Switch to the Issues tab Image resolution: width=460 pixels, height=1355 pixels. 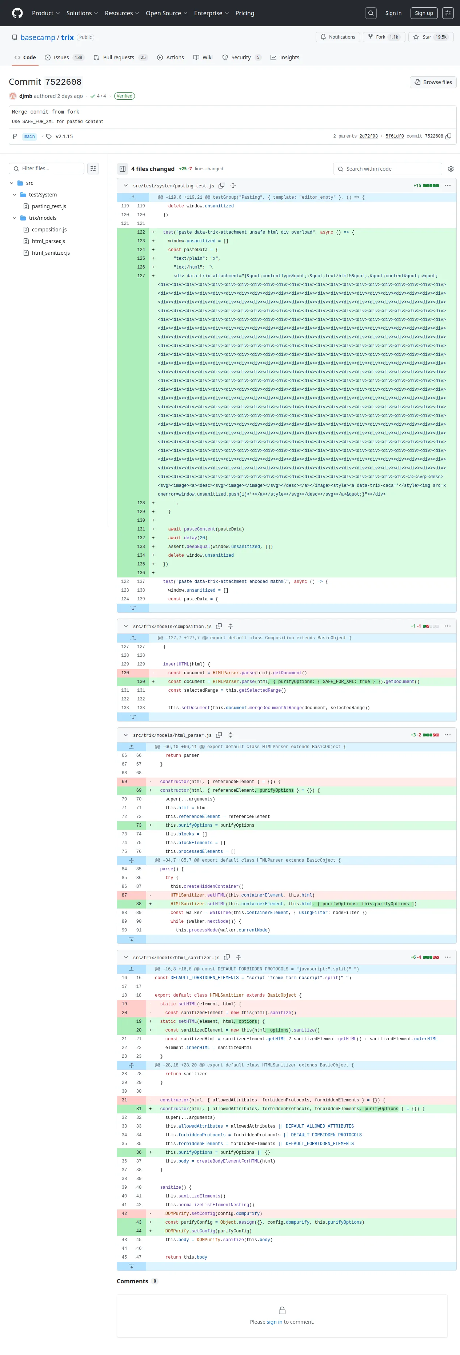tap(64, 57)
